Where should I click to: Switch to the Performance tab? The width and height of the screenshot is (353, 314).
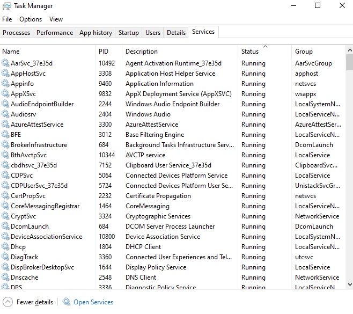55,33
